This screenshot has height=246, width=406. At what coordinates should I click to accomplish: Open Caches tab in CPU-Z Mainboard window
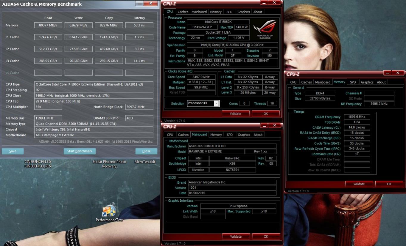click(x=183, y=135)
